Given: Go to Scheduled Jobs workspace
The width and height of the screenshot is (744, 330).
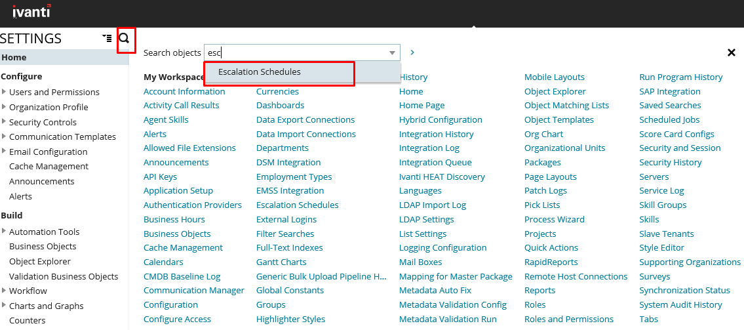Looking at the screenshot, I should tap(669, 120).
